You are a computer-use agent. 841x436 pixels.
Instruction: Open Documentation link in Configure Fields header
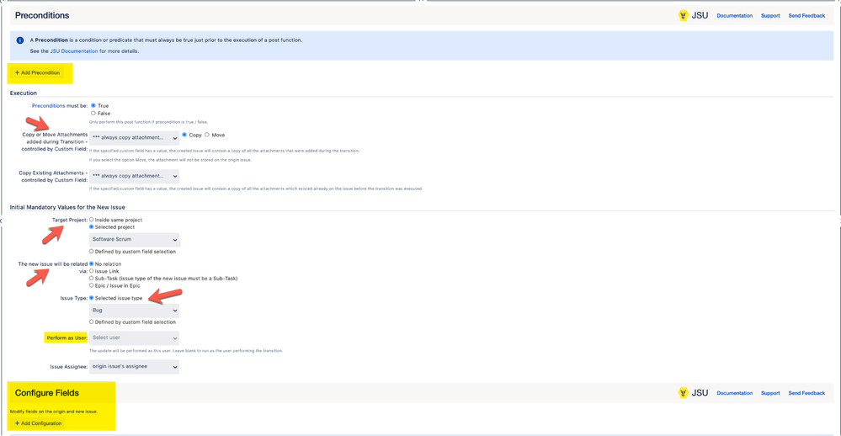(734, 393)
